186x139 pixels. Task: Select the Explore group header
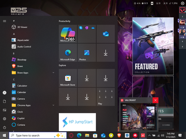click(62, 65)
